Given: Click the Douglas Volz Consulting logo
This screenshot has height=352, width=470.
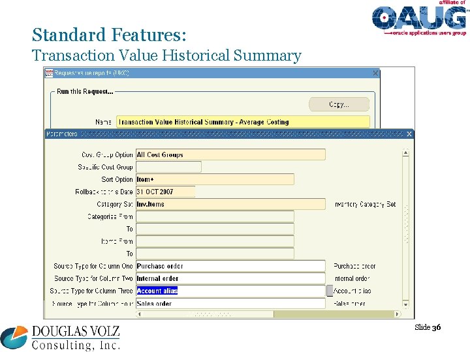Looking at the screenshot, I should point(61,338).
